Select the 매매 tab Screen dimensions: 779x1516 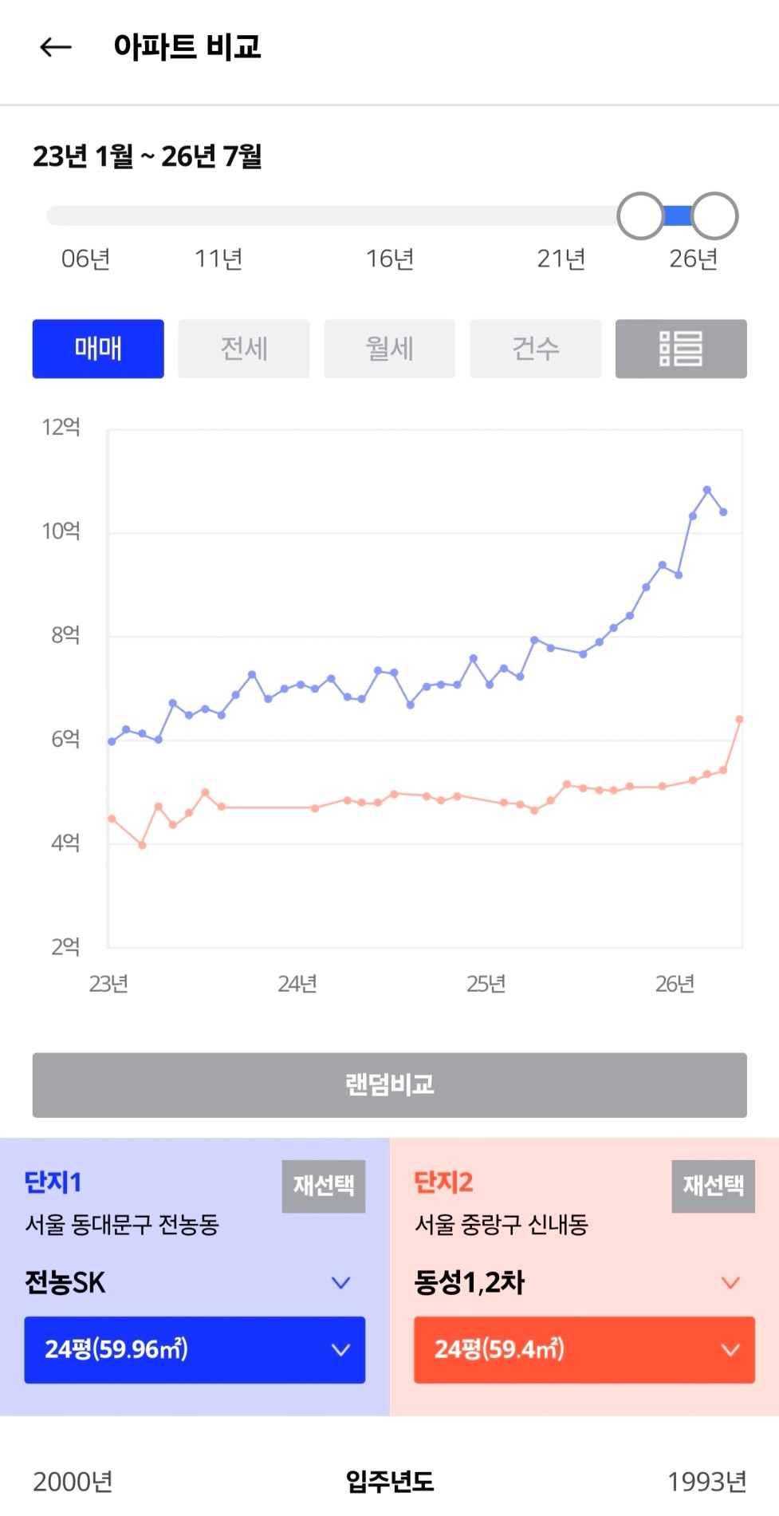(x=98, y=349)
